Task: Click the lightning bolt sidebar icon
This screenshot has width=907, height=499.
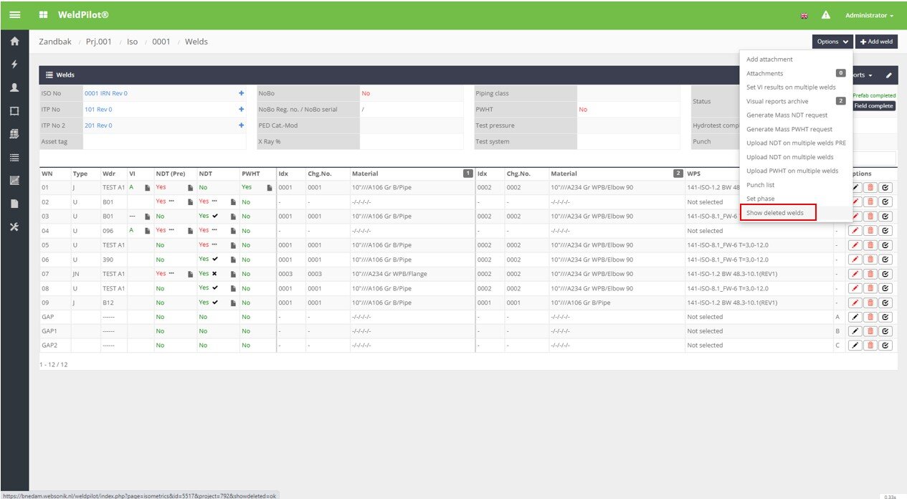Action: pos(14,65)
